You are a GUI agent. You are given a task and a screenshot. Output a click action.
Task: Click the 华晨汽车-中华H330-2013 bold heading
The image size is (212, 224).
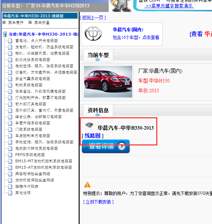coord(126,128)
